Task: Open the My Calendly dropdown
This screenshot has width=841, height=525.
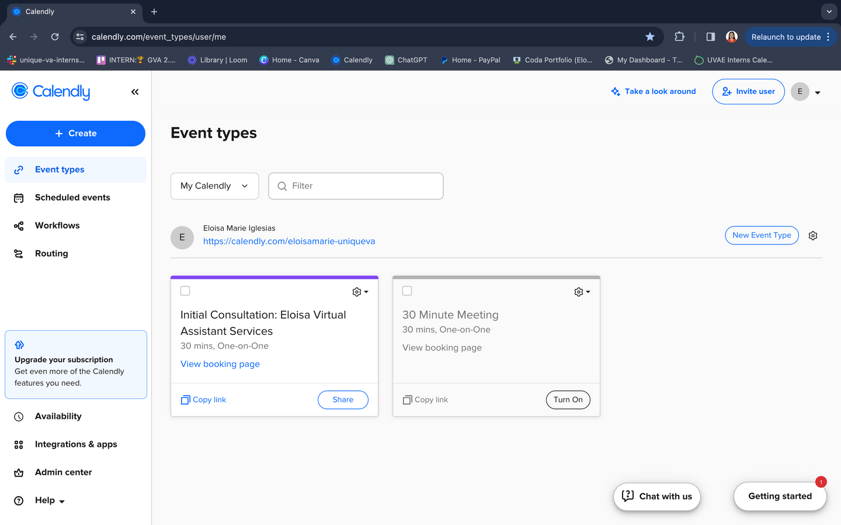Action: point(214,186)
